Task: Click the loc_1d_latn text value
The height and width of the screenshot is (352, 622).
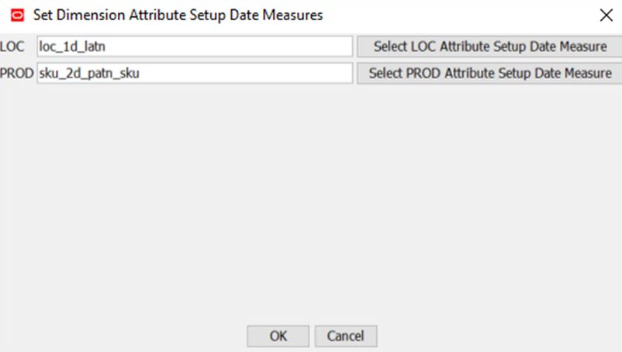Action: [x=72, y=47]
